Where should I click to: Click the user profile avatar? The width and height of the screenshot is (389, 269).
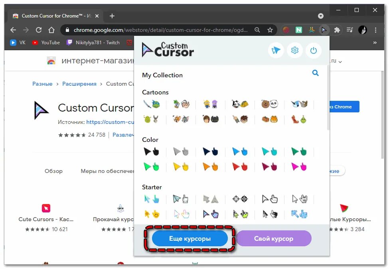(x=362, y=30)
